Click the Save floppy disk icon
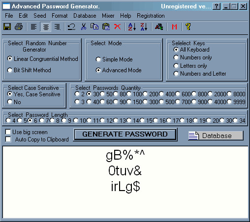The width and height of the screenshot is (250, 222). [7, 27]
